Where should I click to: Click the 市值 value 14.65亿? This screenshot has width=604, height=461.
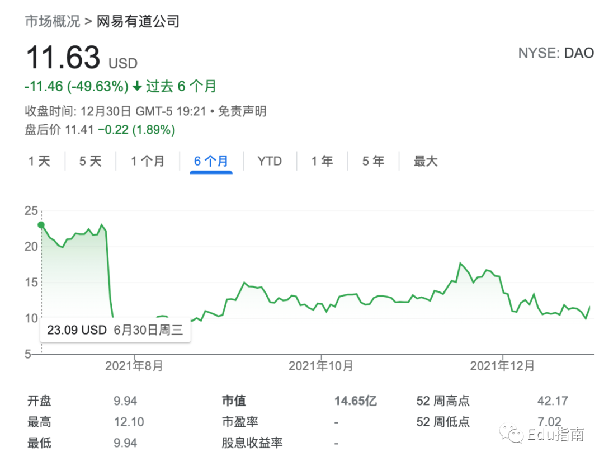click(x=356, y=401)
